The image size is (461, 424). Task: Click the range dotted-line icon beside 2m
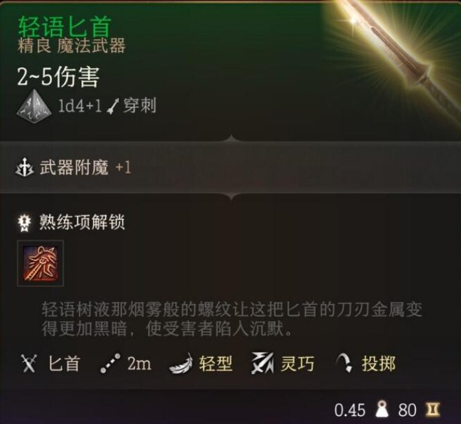pos(110,363)
